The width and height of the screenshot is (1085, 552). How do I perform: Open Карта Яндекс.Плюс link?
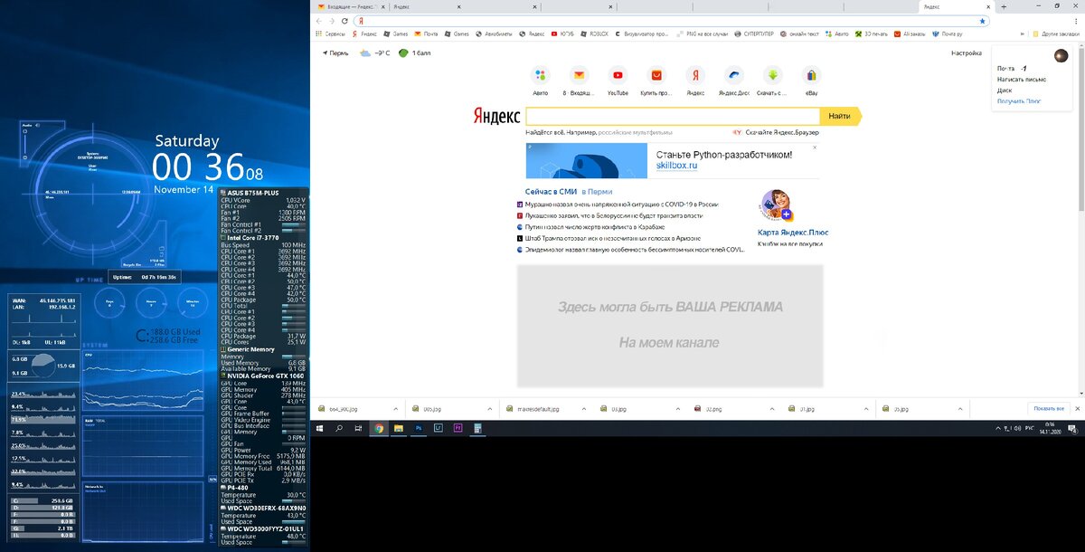coord(793,233)
